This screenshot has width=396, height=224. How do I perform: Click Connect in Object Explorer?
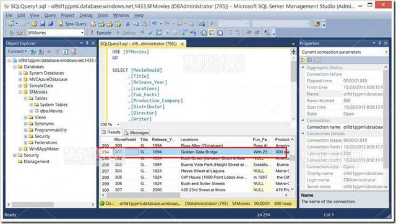(17, 51)
